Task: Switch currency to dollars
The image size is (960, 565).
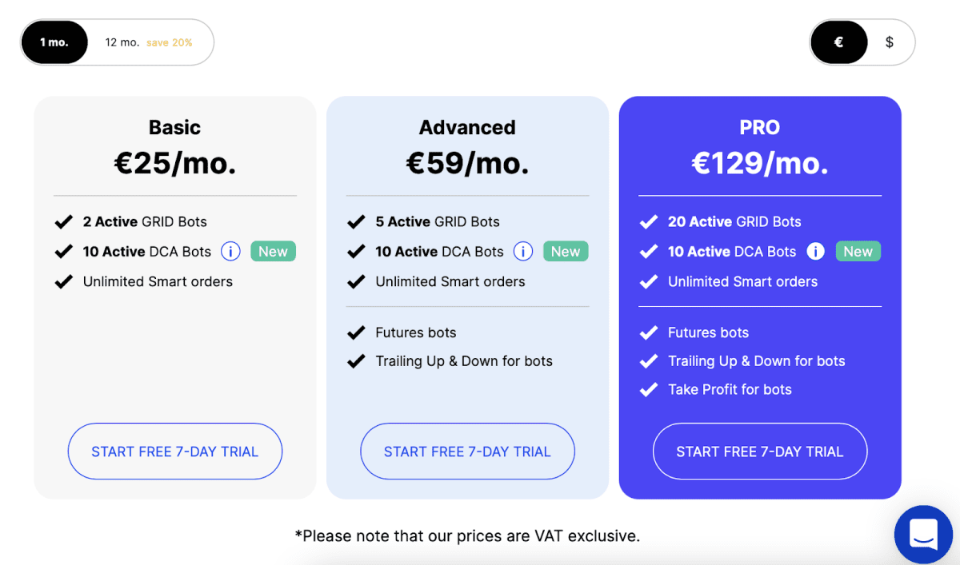Action: (x=890, y=42)
